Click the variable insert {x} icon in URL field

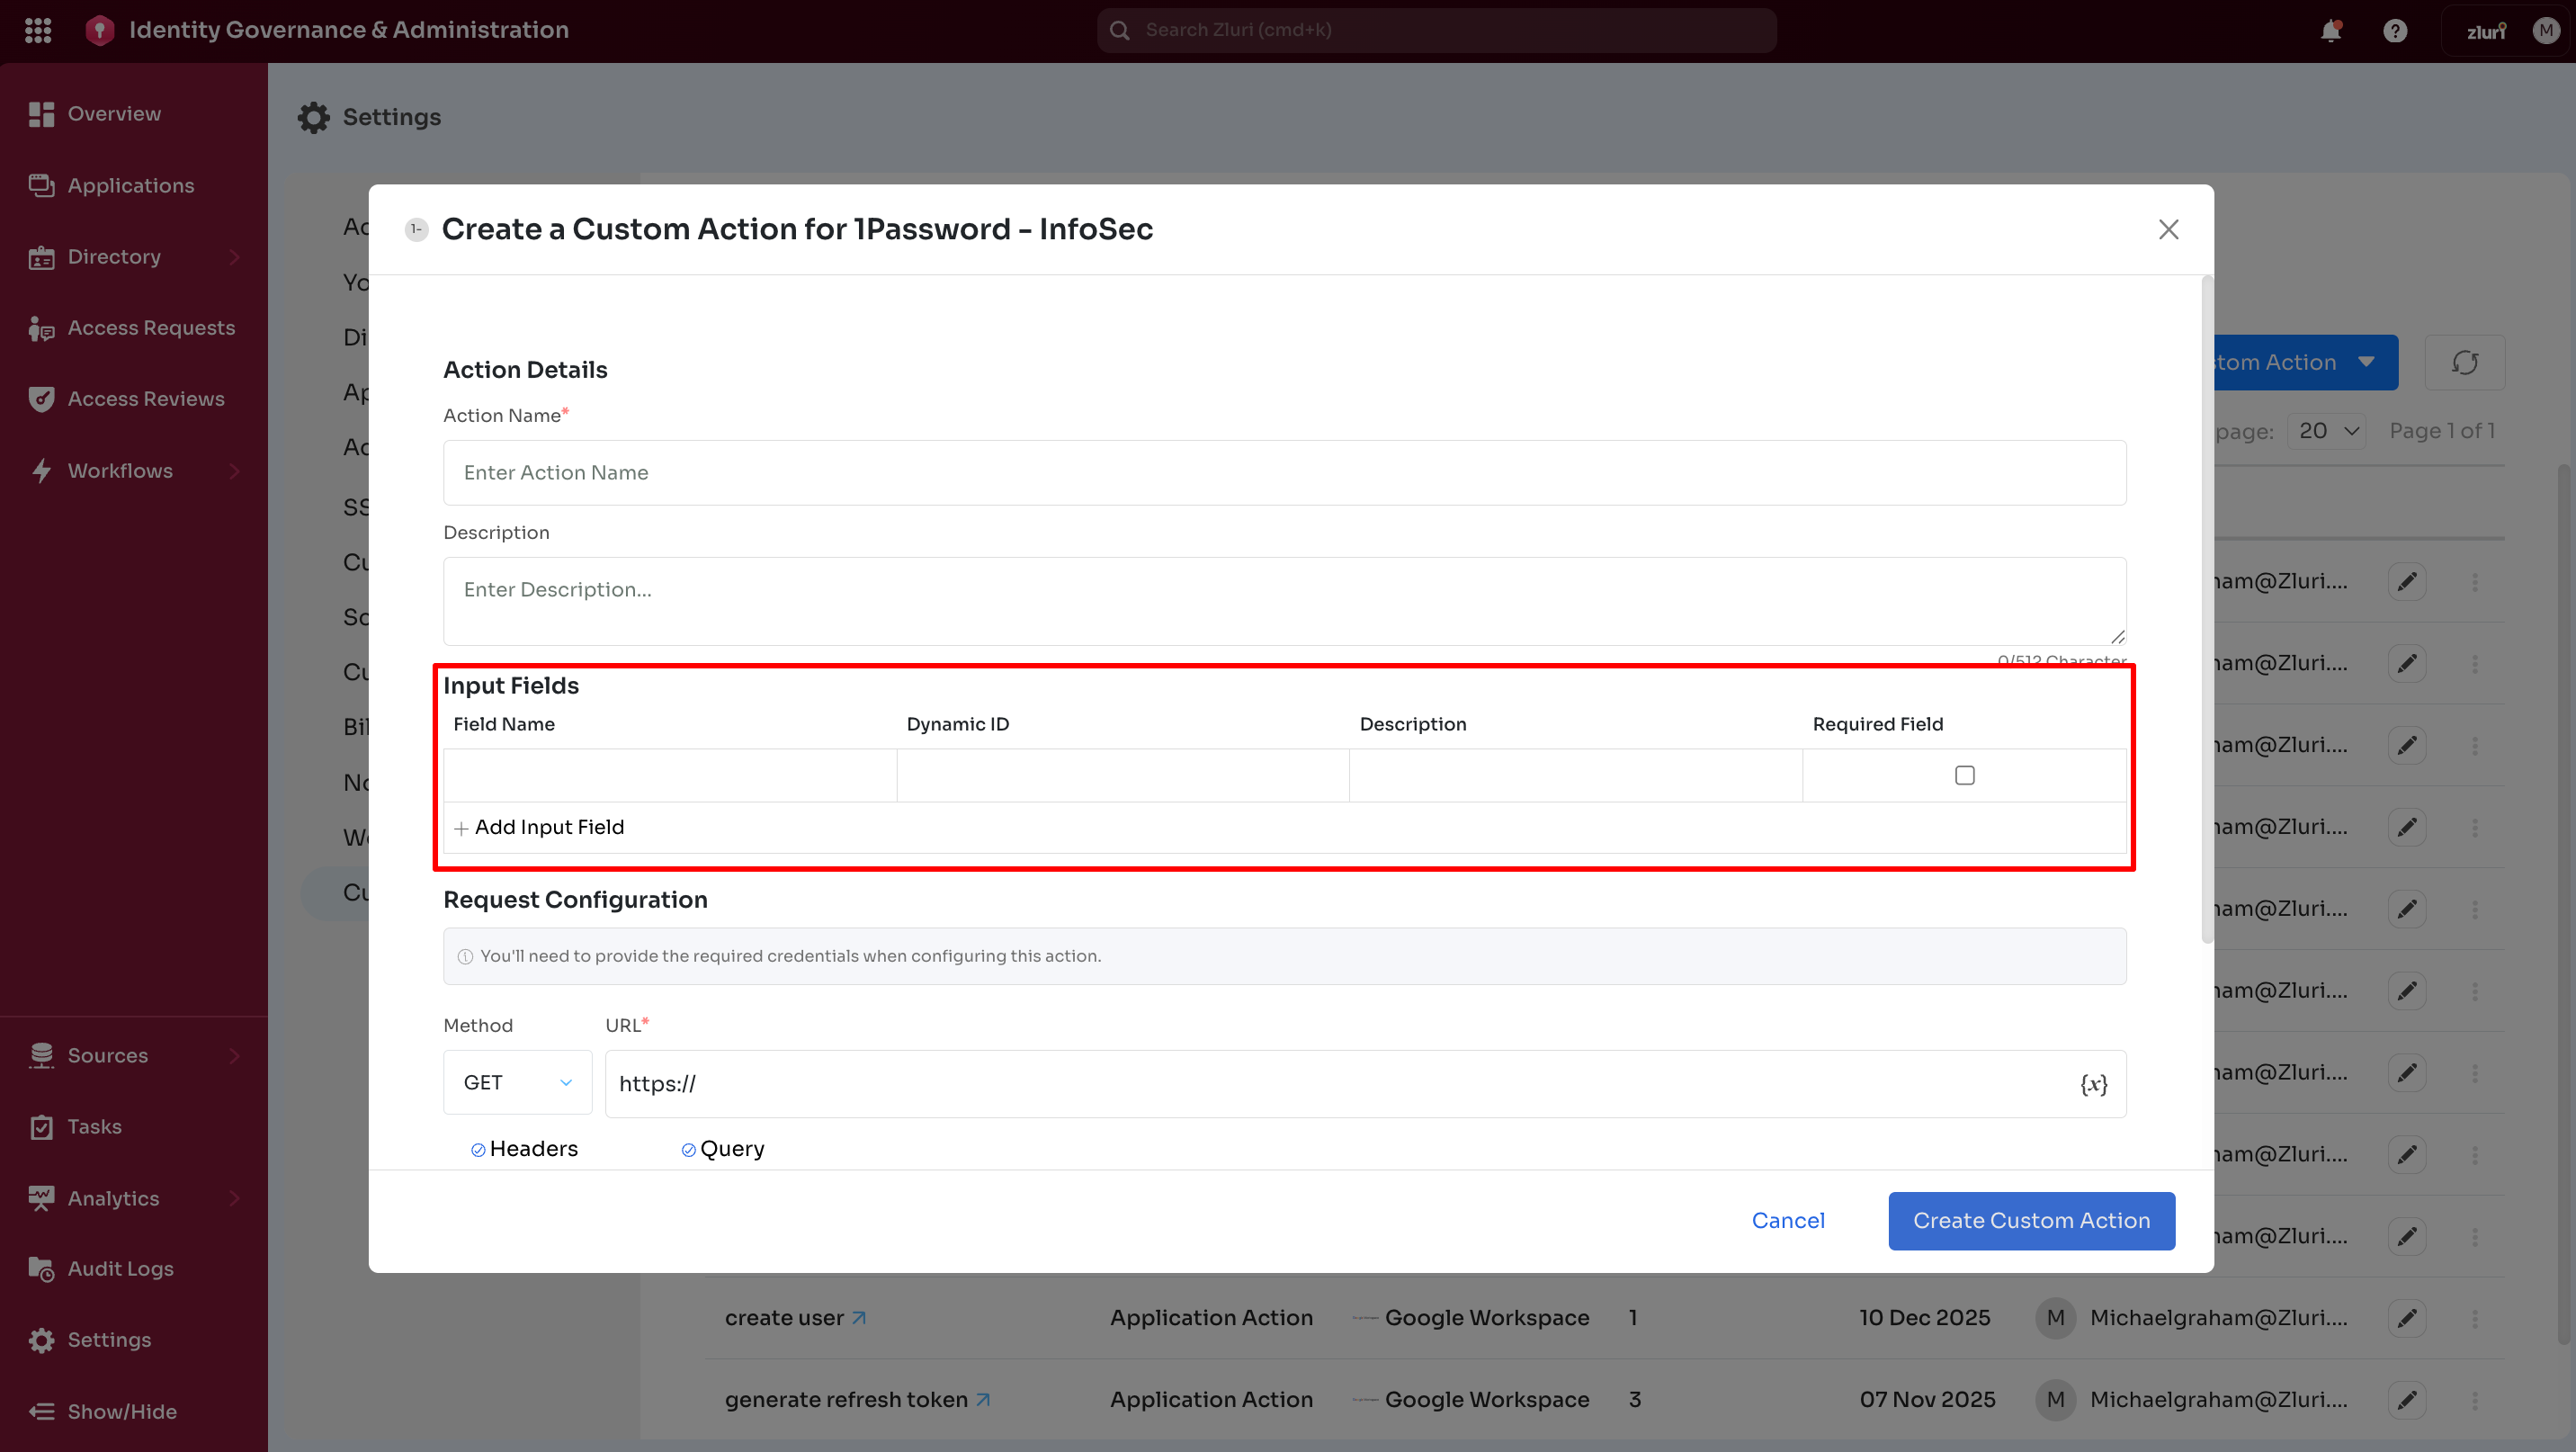click(2093, 1084)
